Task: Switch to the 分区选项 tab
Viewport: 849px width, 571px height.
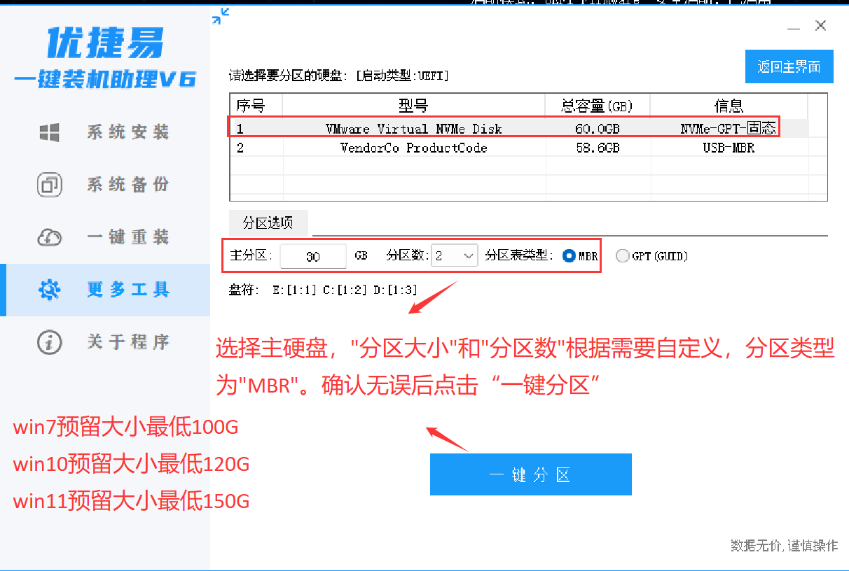Action: (x=268, y=223)
